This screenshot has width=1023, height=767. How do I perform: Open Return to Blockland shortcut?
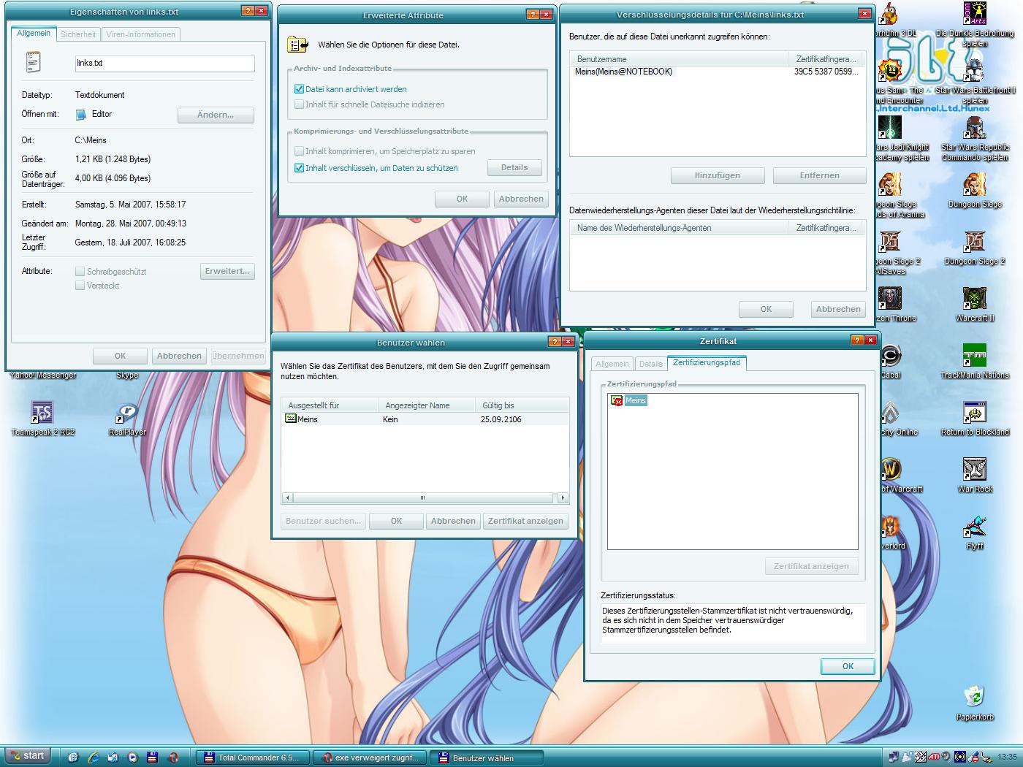975,419
